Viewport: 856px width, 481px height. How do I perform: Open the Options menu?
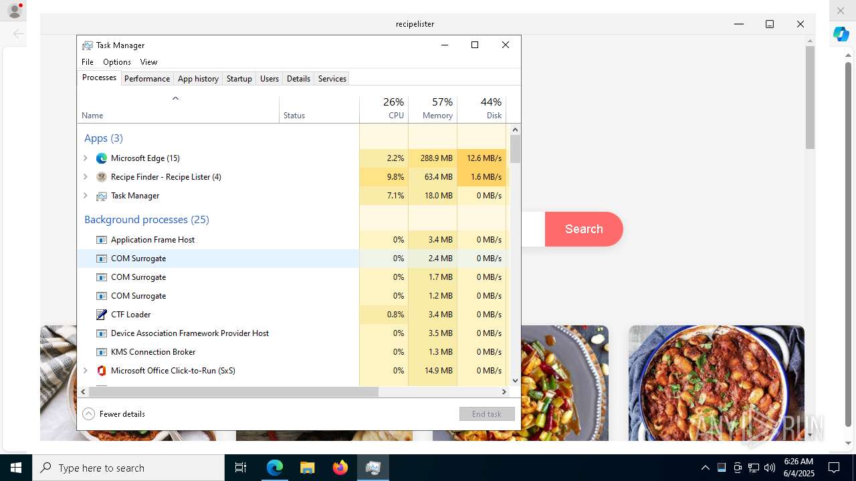(117, 62)
